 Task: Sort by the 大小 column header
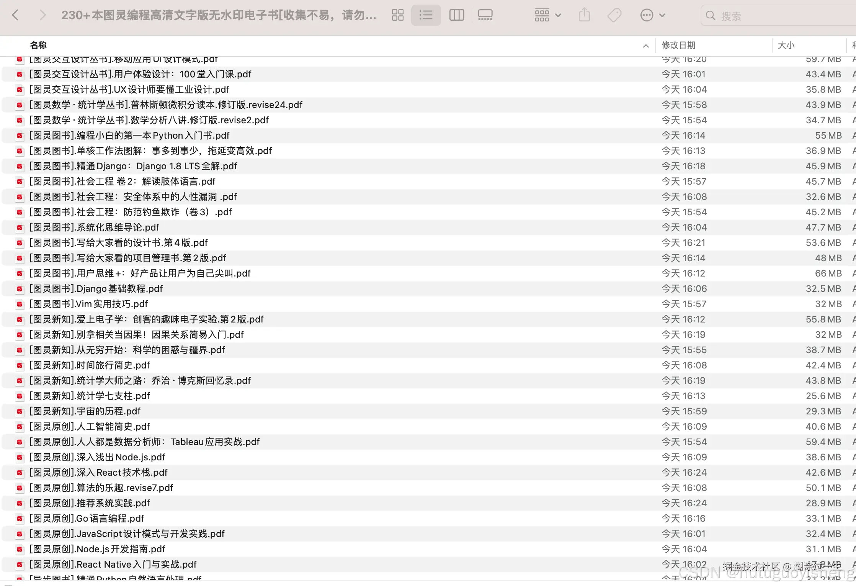[x=786, y=45]
